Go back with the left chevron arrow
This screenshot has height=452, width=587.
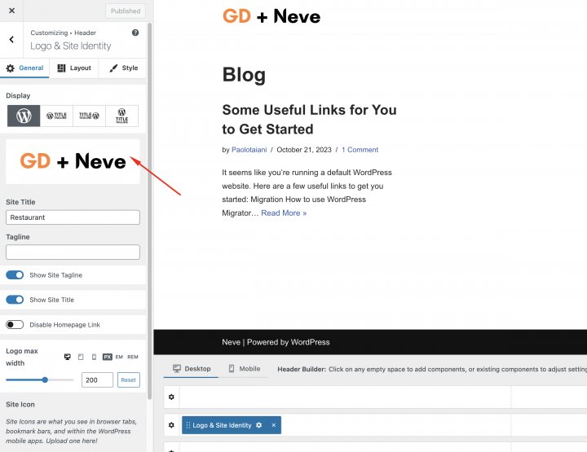pyautogui.click(x=11, y=39)
